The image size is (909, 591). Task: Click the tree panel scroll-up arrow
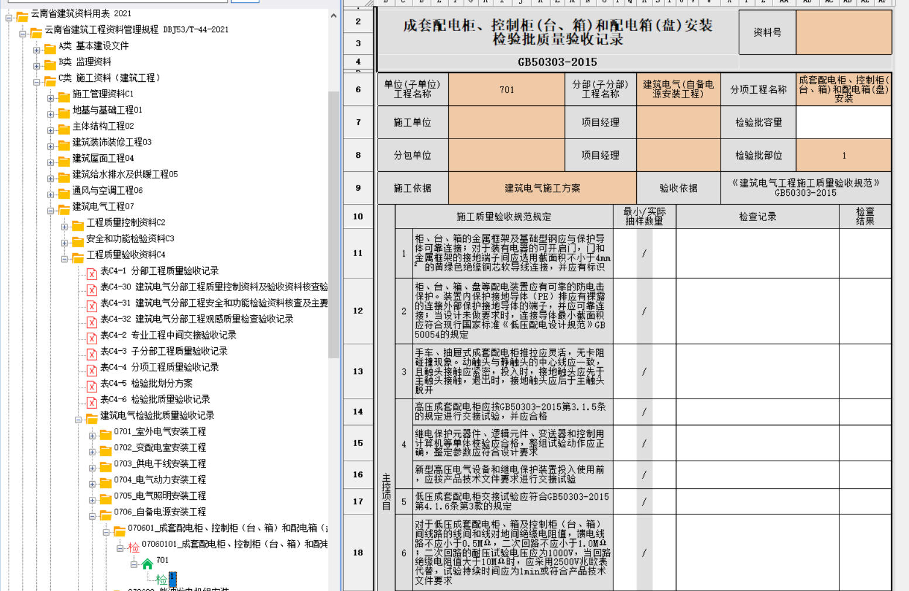pos(334,16)
